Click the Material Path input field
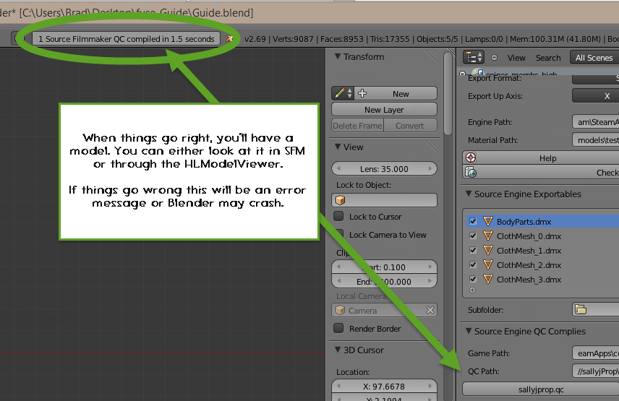The width and height of the screenshot is (619, 401). click(x=596, y=140)
